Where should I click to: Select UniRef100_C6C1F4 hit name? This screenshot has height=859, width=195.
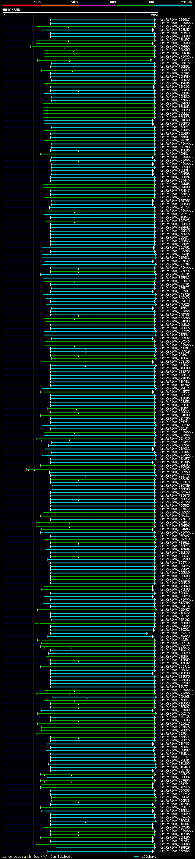pos(175,428)
